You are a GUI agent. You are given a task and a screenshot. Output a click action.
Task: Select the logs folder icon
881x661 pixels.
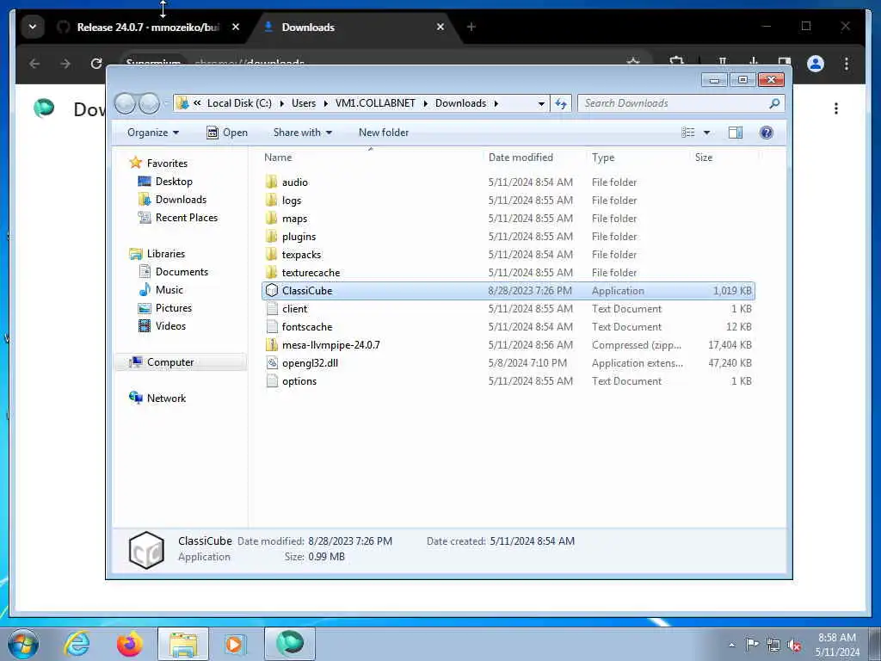(271, 200)
